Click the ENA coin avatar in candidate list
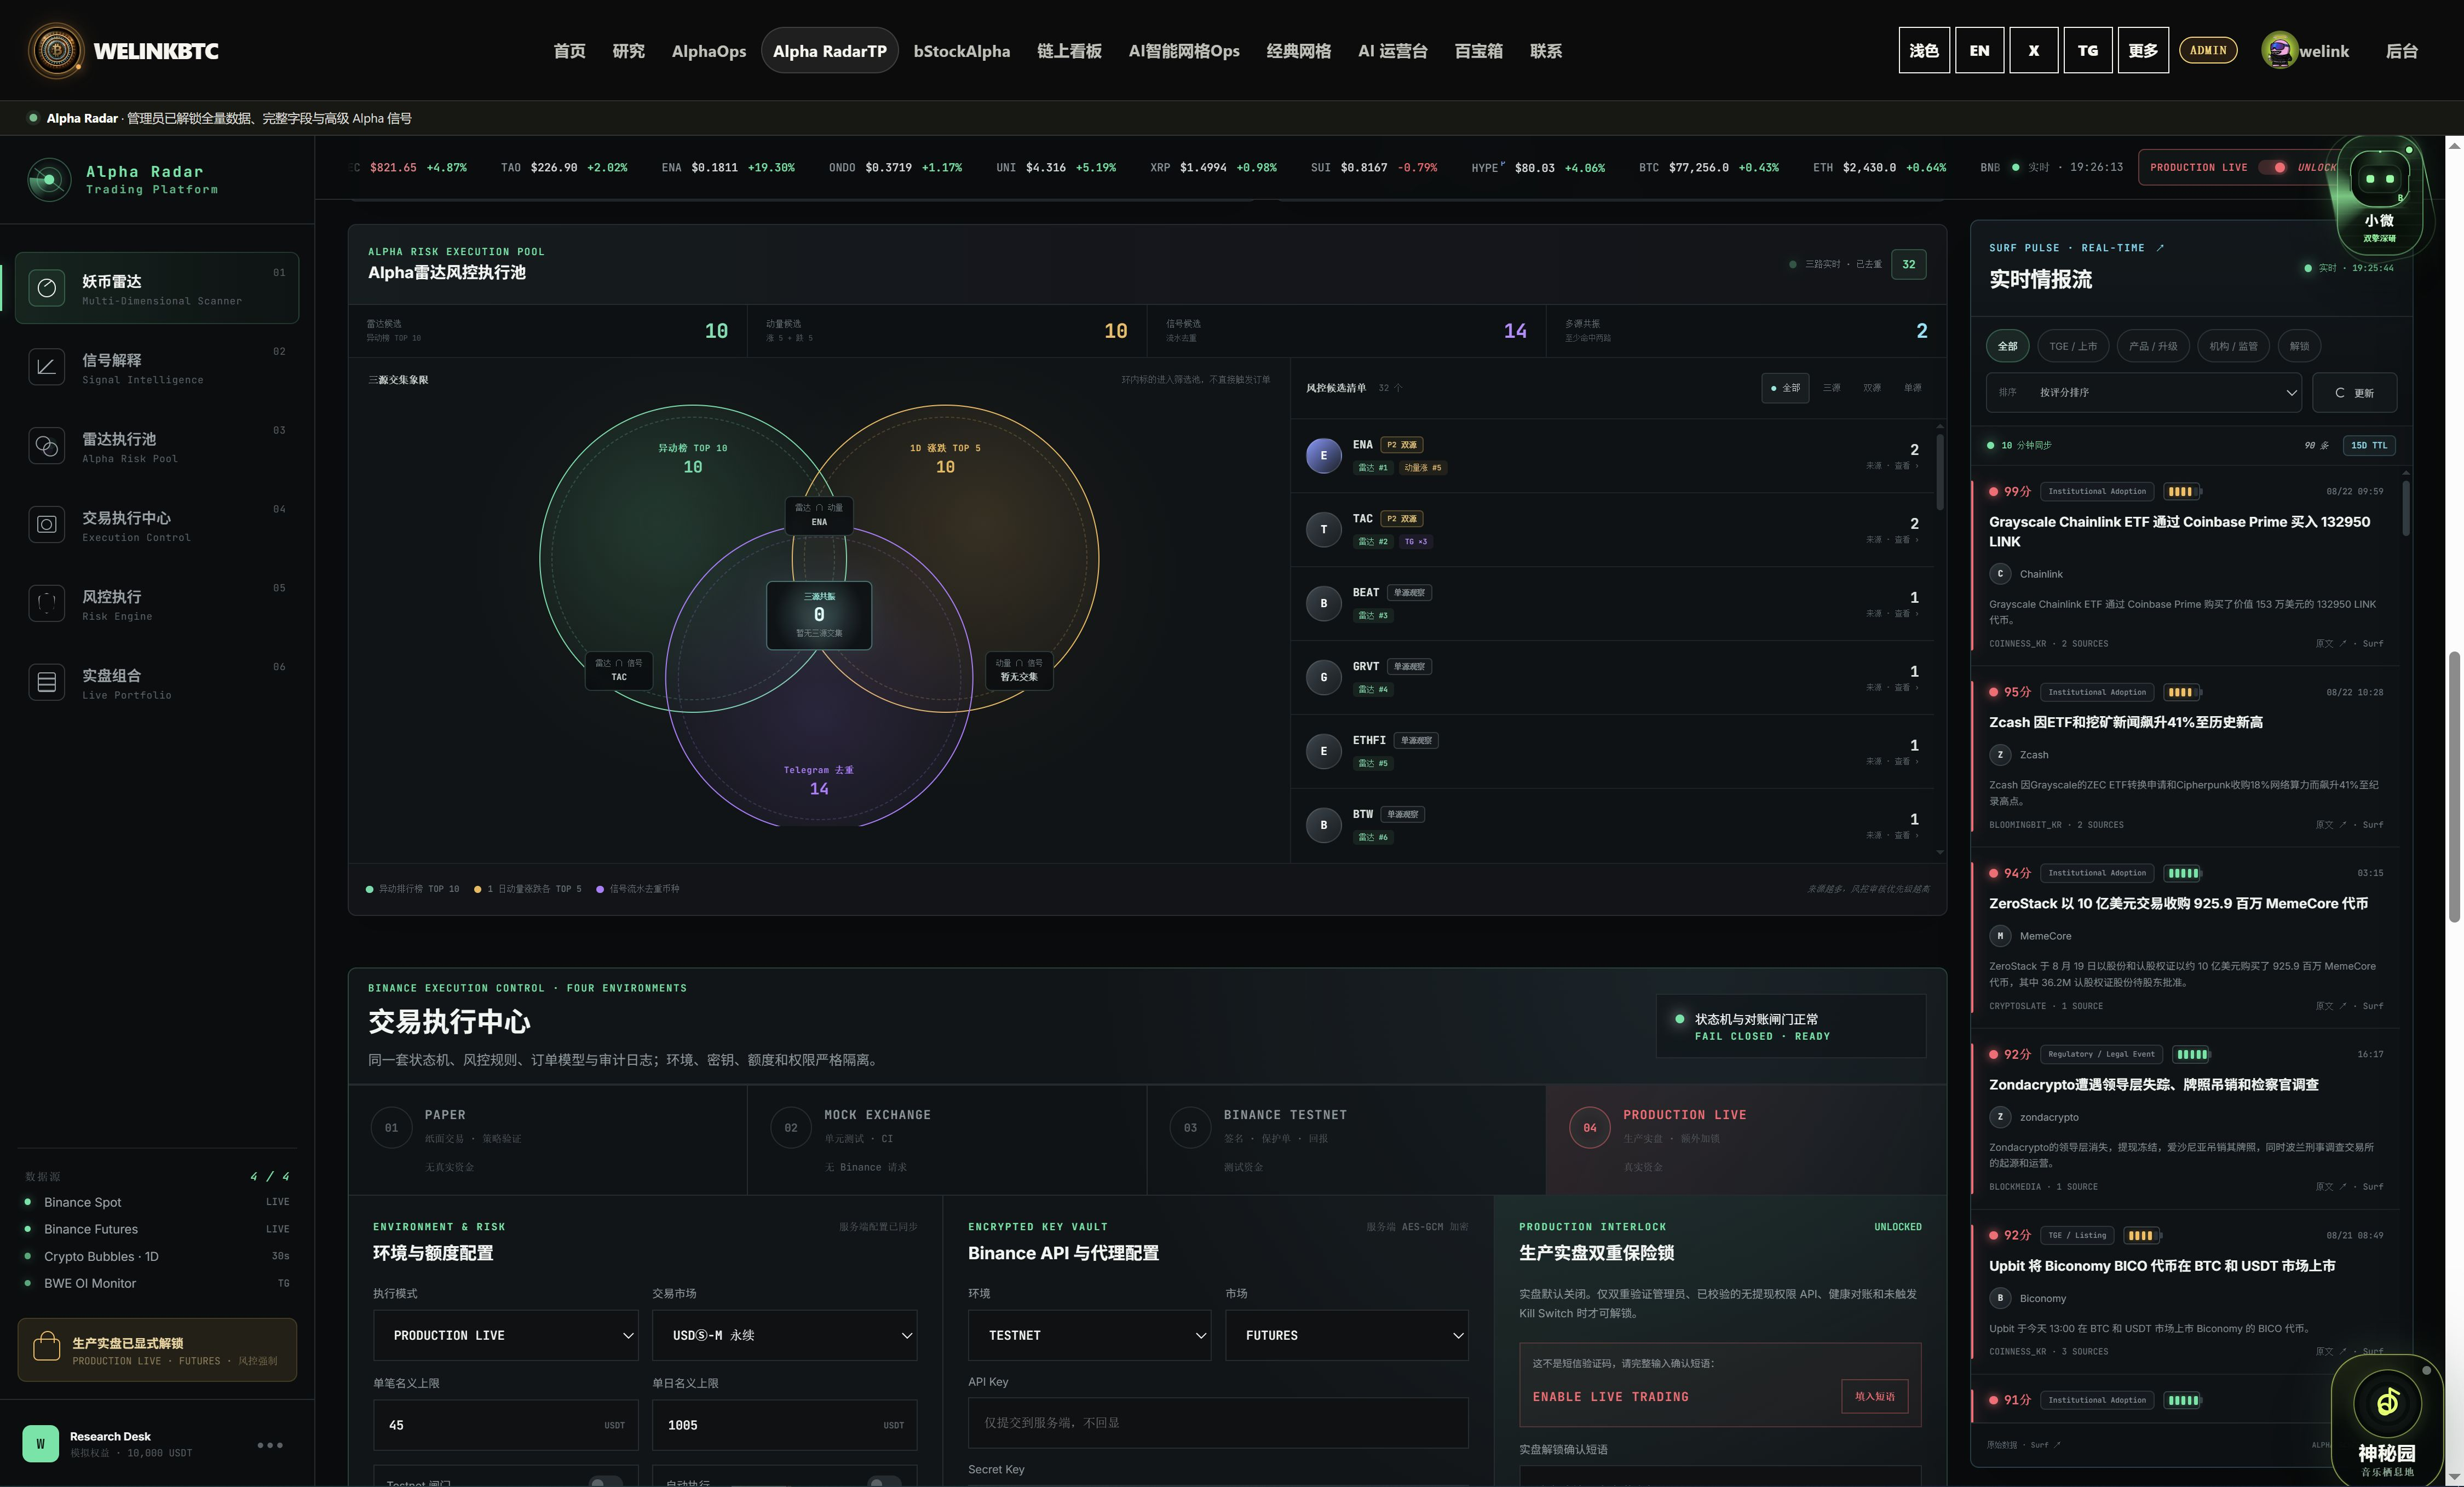 click(x=1323, y=455)
